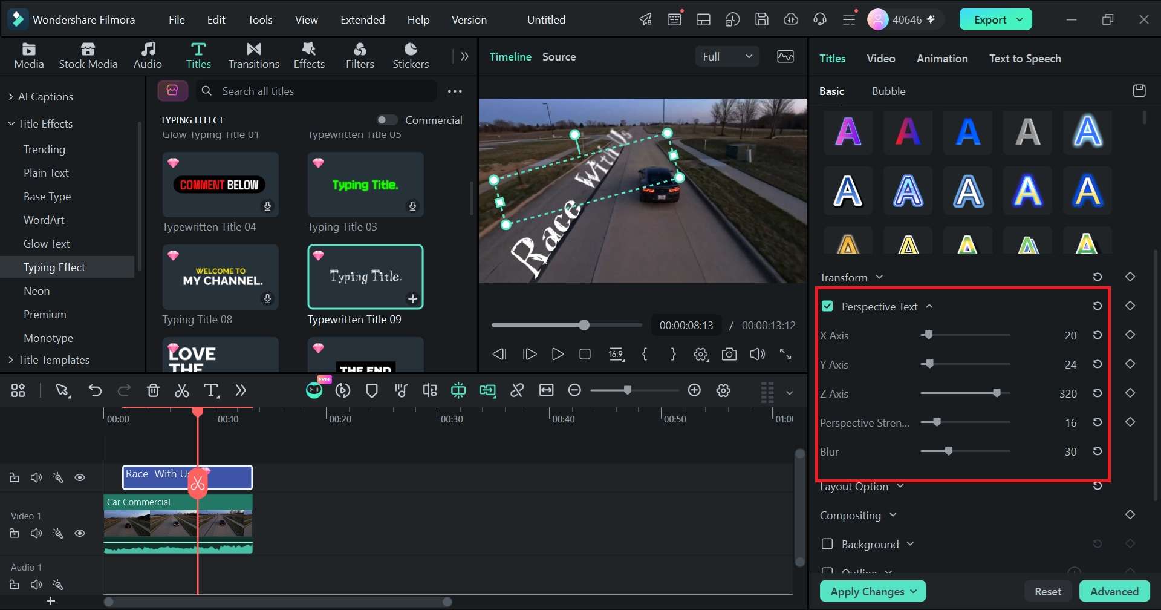This screenshot has height=610, width=1161.
Task: Enable the Background checkbox
Action: click(827, 544)
